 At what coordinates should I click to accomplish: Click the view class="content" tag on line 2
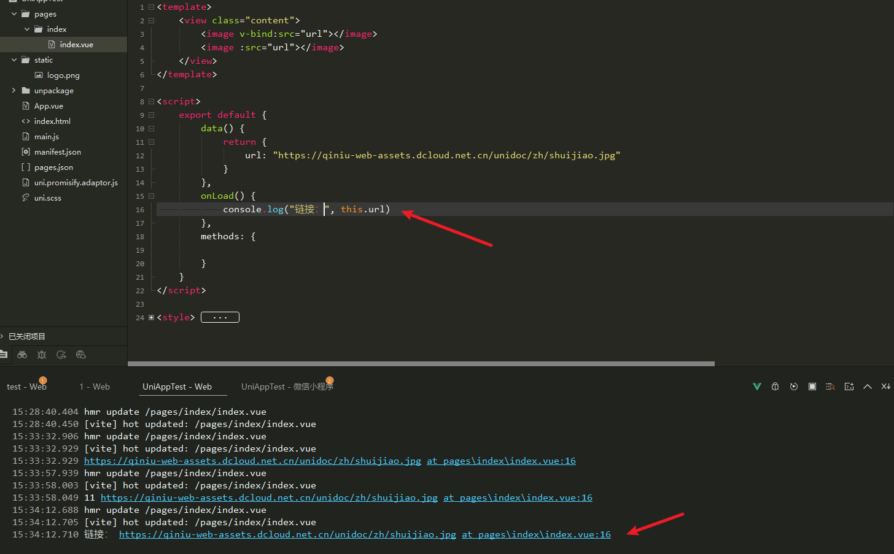tap(239, 20)
